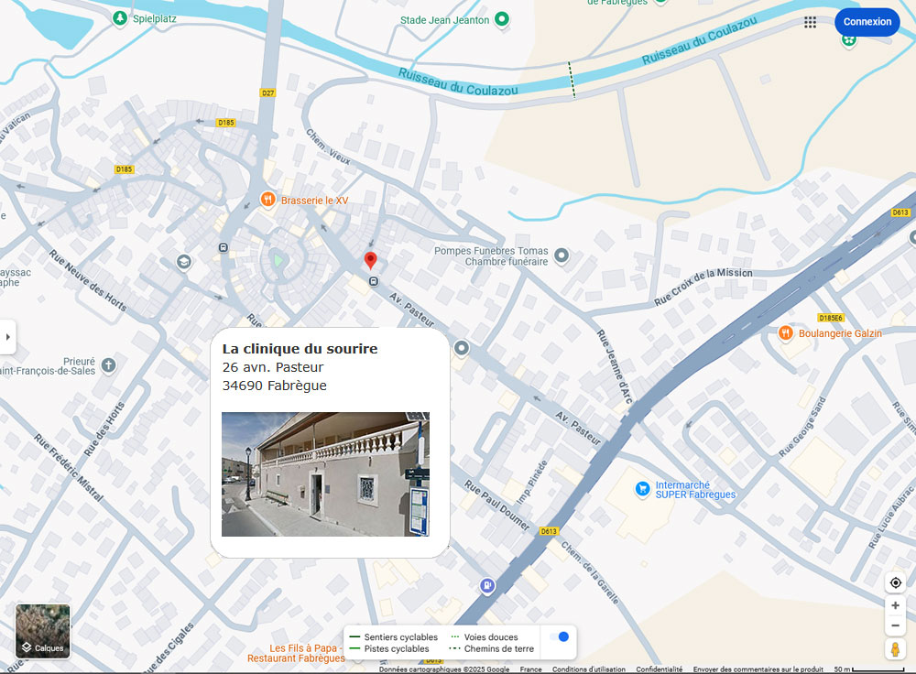Select Intermarché SUPER Fabregues shopping marker

point(643,490)
